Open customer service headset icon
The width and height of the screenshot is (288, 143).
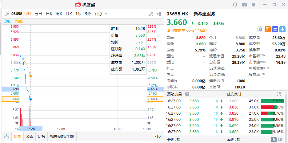point(235,5)
